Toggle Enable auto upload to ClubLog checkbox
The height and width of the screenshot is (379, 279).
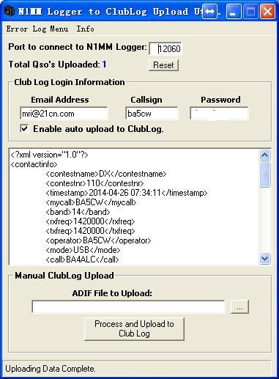click(24, 128)
